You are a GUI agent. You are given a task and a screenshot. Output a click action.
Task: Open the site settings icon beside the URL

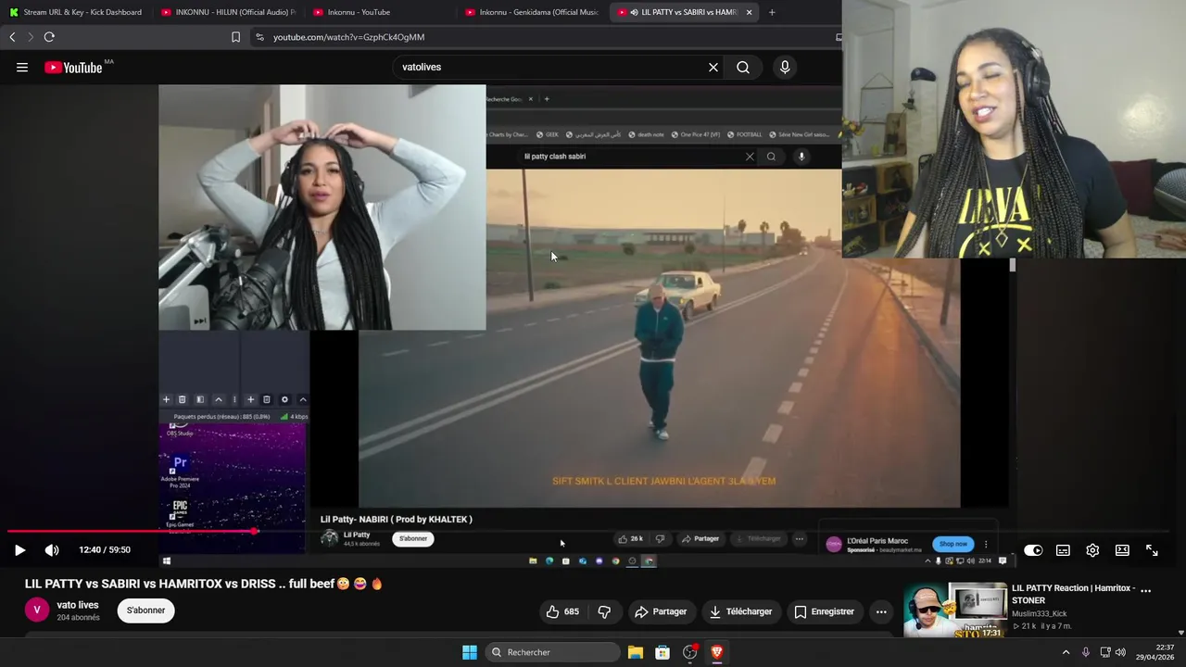[259, 37]
